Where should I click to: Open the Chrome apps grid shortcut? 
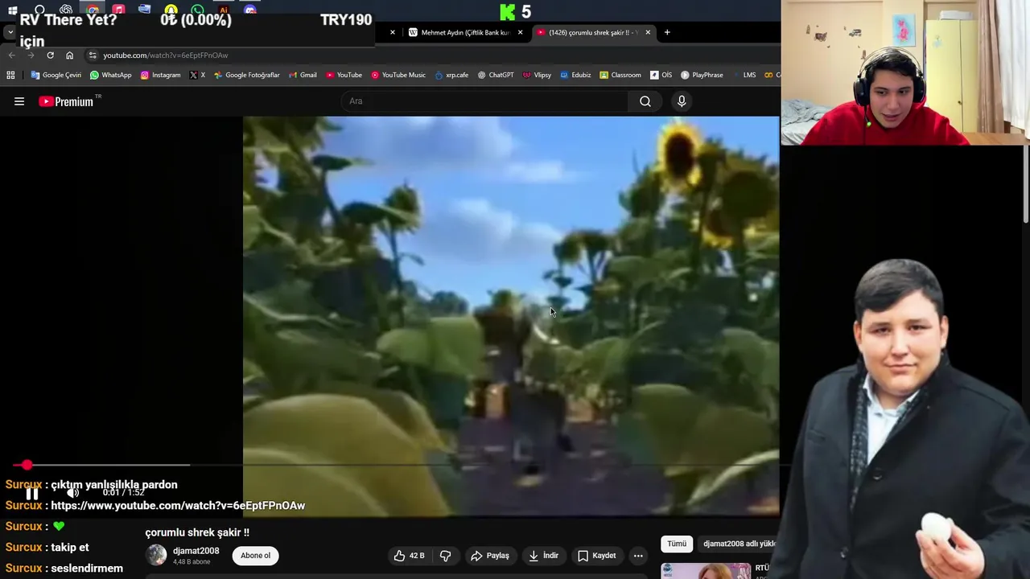10,75
